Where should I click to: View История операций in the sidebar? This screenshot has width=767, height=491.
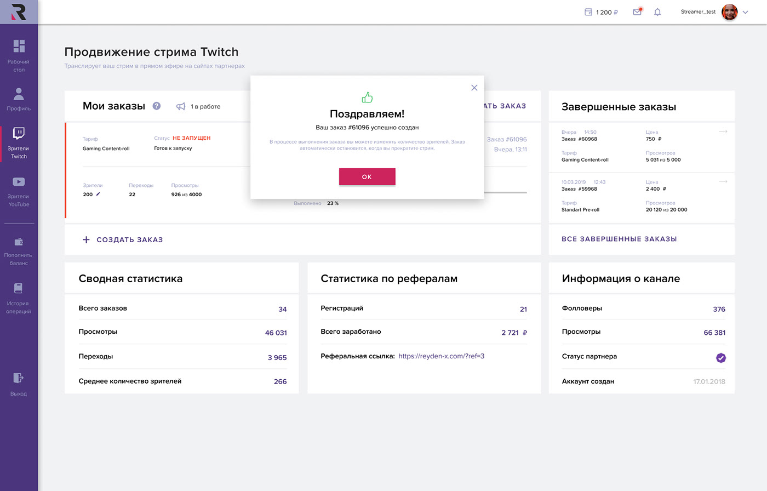tap(19, 299)
